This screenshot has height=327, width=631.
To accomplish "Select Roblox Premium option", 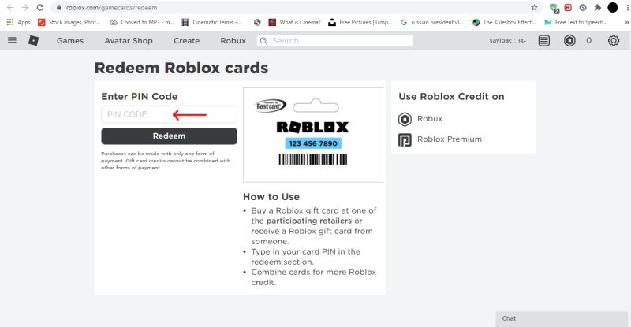I will (450, 139).
